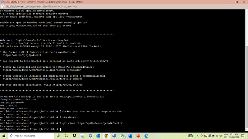Open Task View from the taskbar
This screenshot has height=139, width=248.
(58, 136)
